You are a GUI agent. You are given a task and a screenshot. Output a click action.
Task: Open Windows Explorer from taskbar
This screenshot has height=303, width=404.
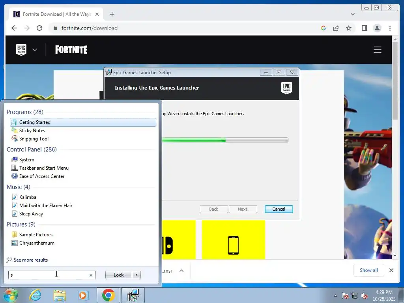(60, 296)
